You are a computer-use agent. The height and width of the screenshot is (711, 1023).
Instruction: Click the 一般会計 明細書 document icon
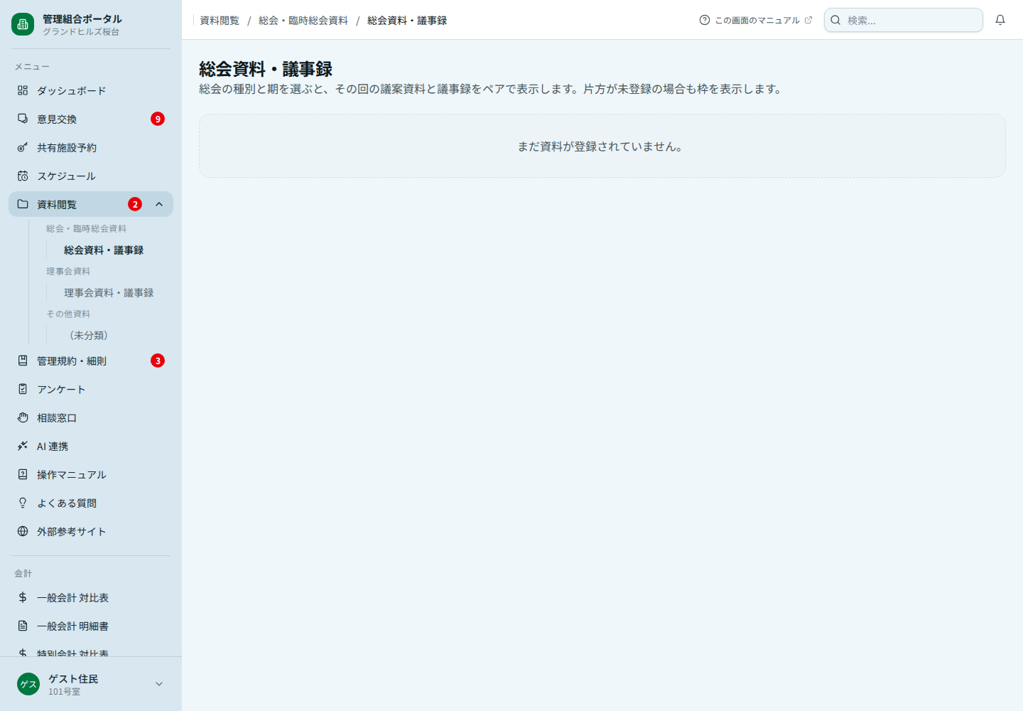pos(23,626)
